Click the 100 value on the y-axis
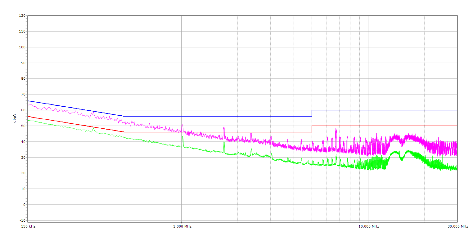473x244 pixels. coord(22,47)
